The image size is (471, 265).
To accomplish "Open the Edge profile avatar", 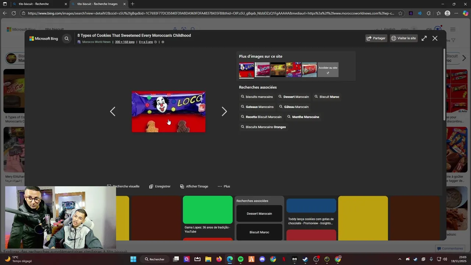I will (x=447, y=13).
